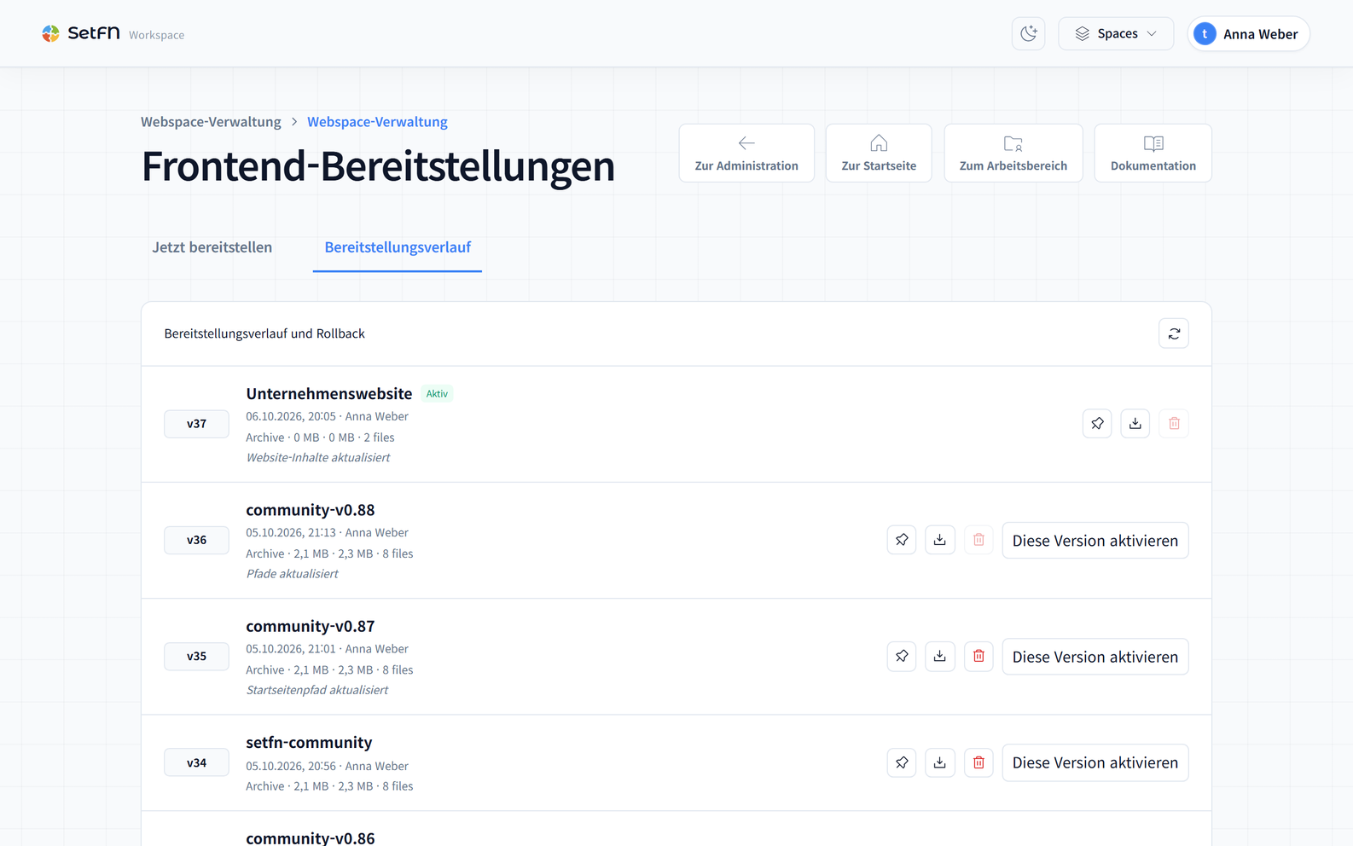Click the note 'Website-Inhalte aktualisiert'

pyautogui.click(x=318, y=458)
